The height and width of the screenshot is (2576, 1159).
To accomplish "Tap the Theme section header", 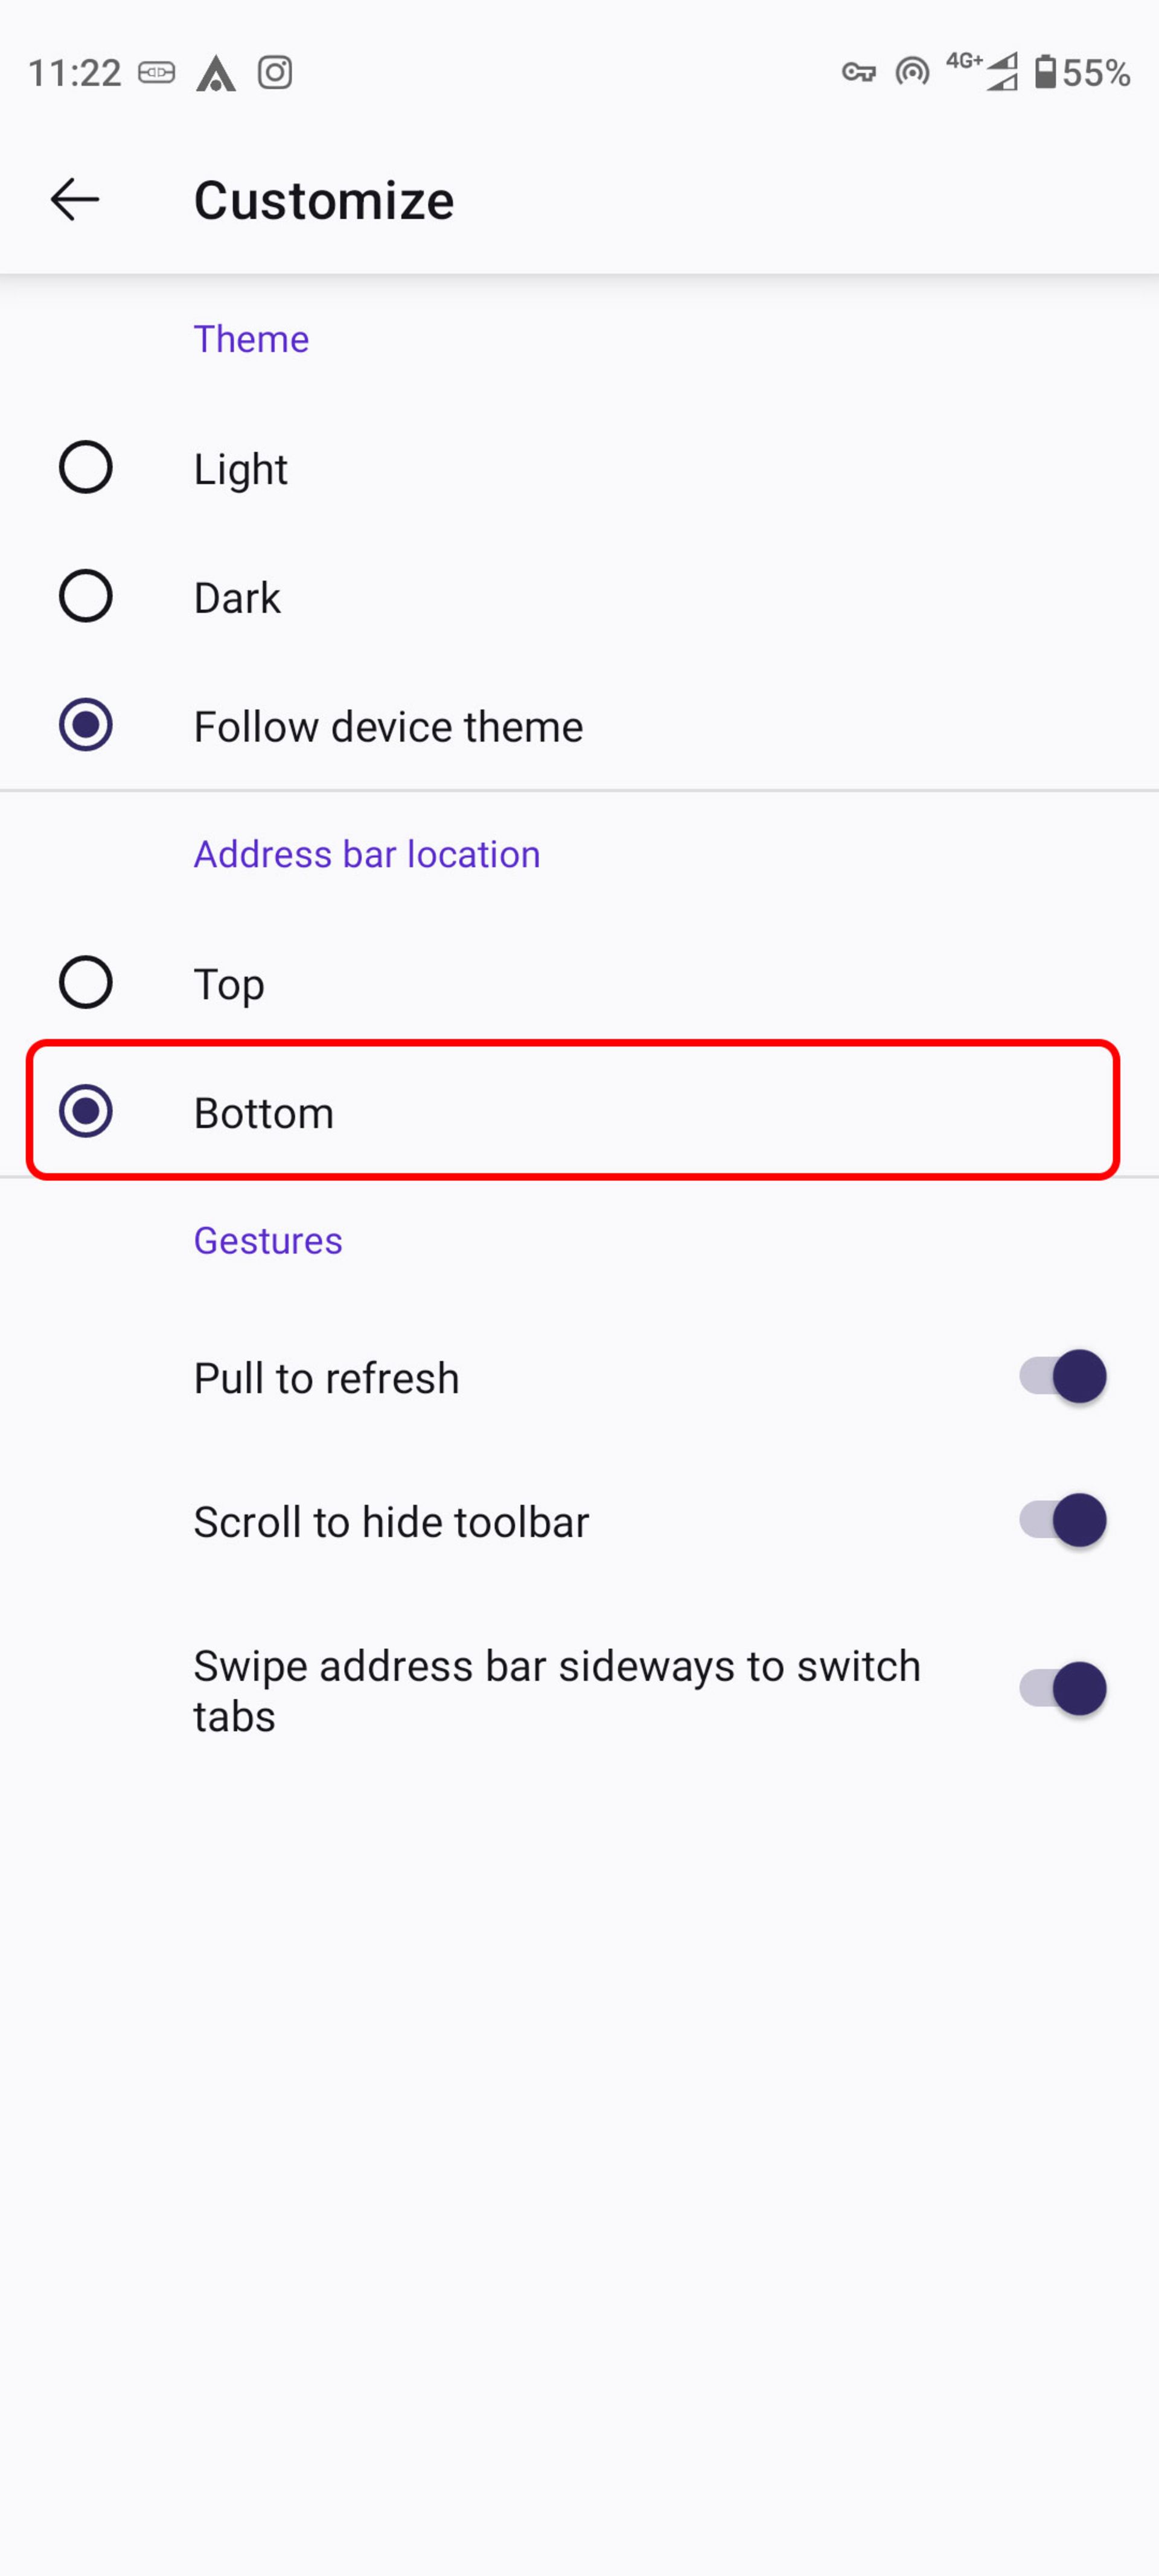I will tap(251, 339).
